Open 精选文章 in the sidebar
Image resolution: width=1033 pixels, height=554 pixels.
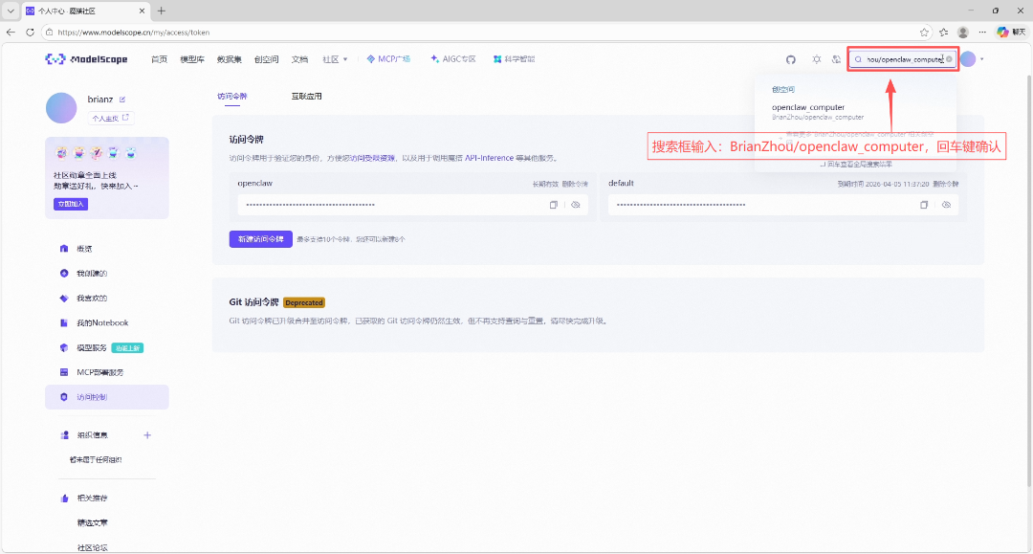point(92,523)
